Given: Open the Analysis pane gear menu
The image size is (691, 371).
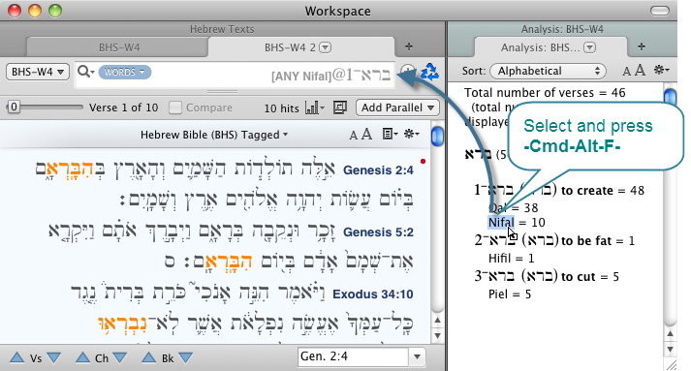Looking at the screenshot, I should [662, 70].
